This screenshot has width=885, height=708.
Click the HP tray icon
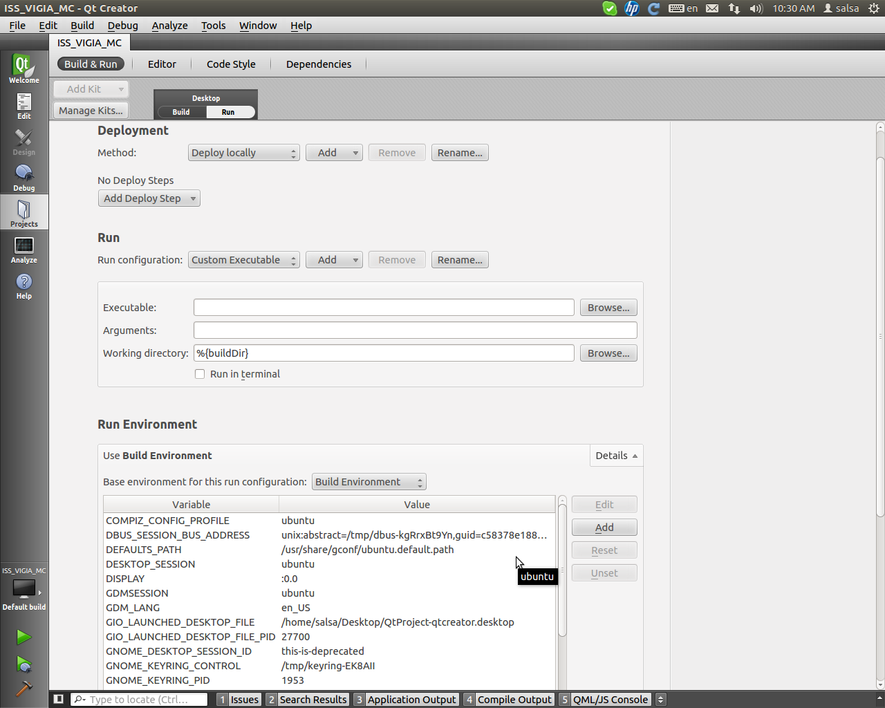(x=632, y=8)
